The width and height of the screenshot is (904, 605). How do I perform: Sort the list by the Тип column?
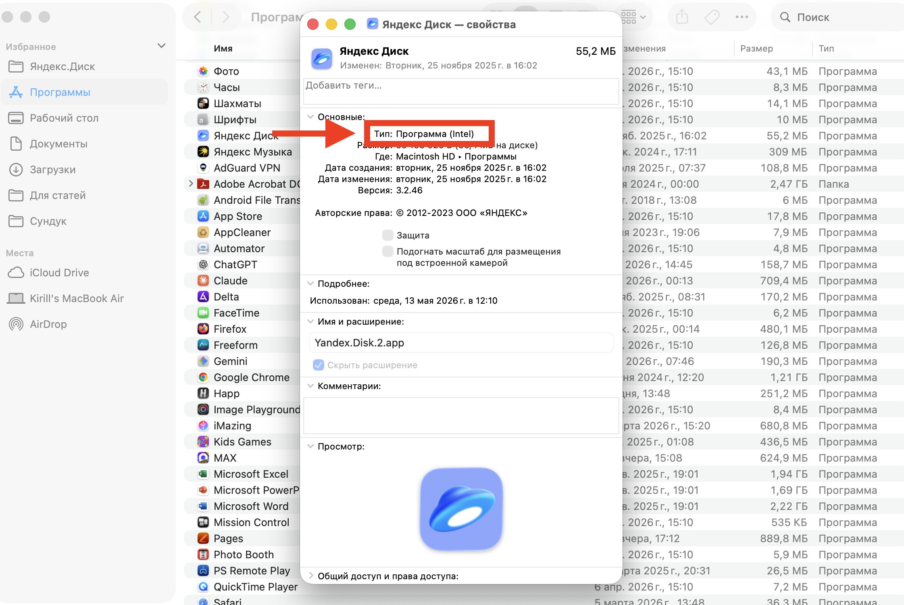tap(826, 48)
